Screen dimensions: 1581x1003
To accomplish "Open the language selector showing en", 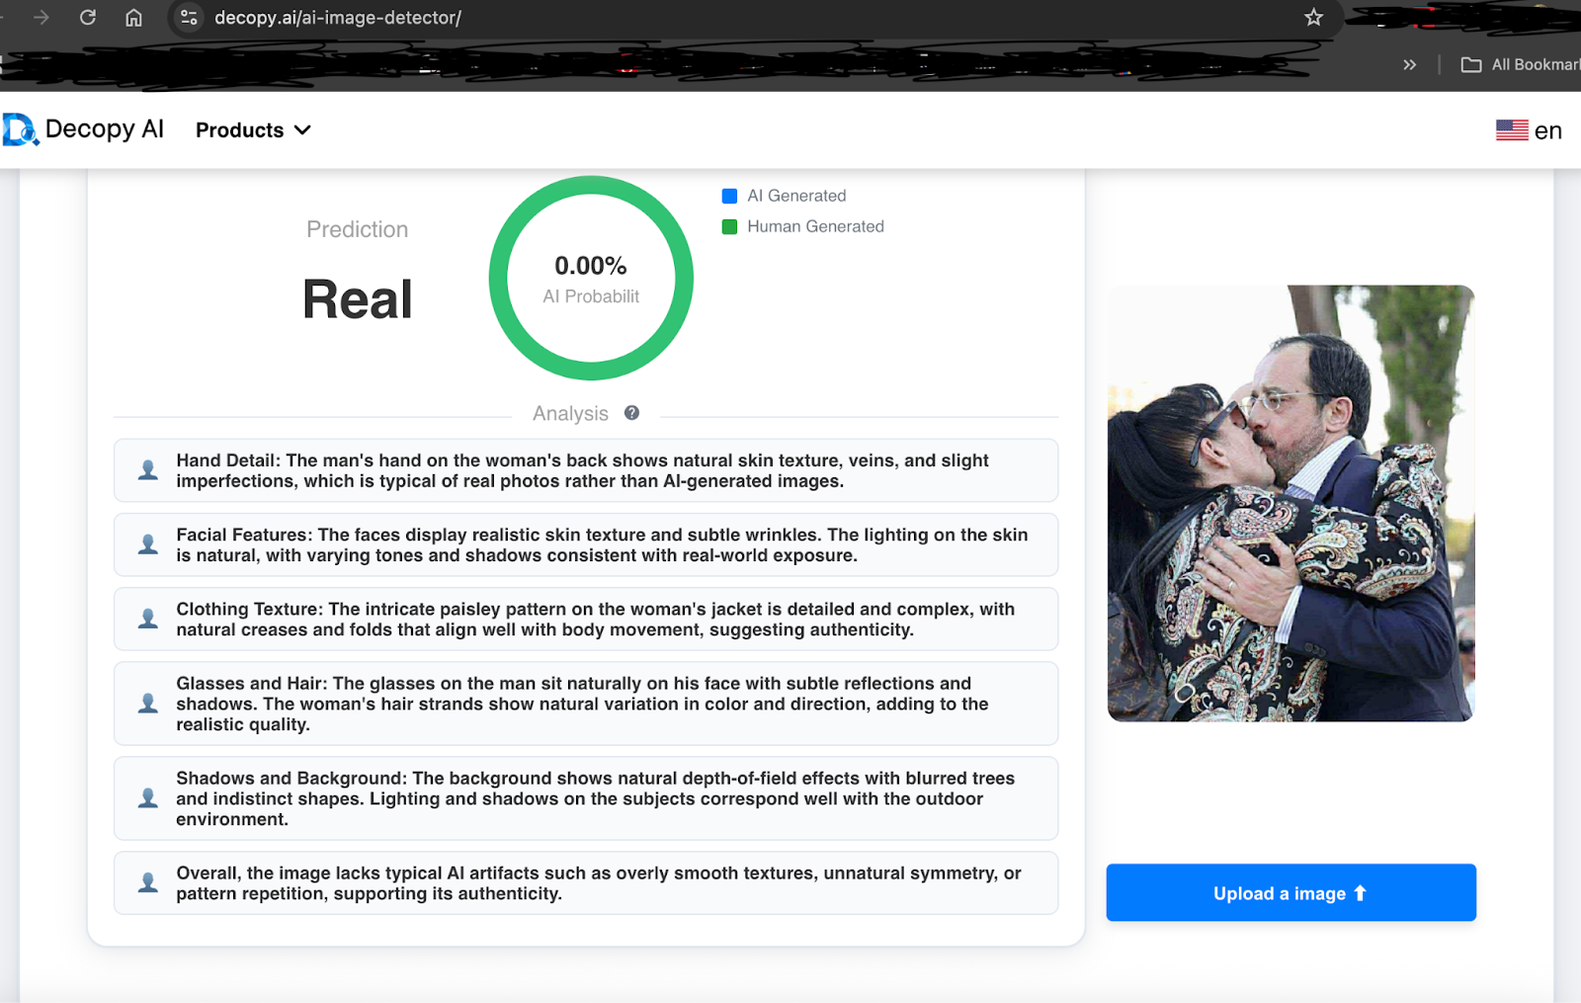I will click(1529, 130).
